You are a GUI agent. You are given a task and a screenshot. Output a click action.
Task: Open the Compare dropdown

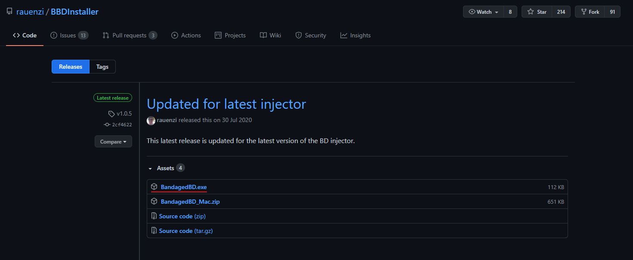113,142
